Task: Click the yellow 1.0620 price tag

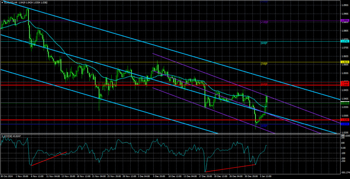Action: (x=345, y=62)
